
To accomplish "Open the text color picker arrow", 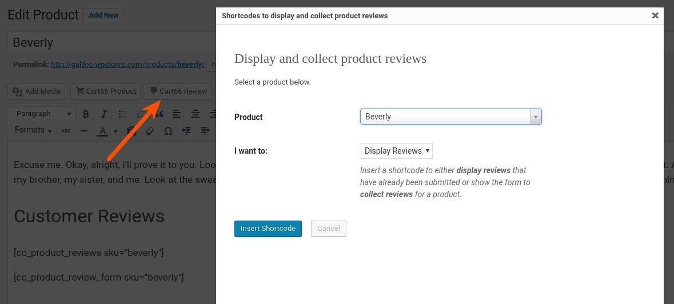I will [115, 131].
